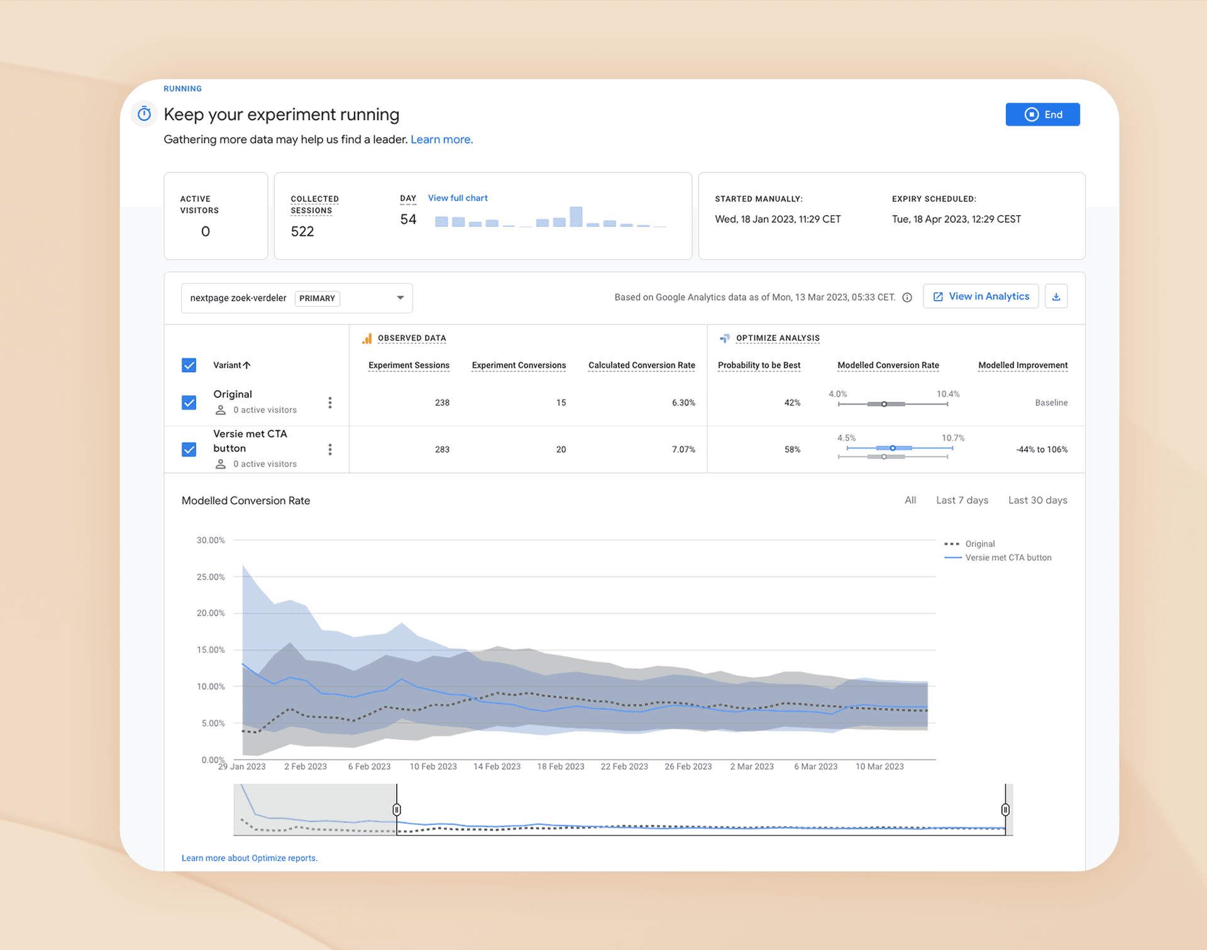
Task: Open View in Analytics
Action: click(x=981, y=296)
